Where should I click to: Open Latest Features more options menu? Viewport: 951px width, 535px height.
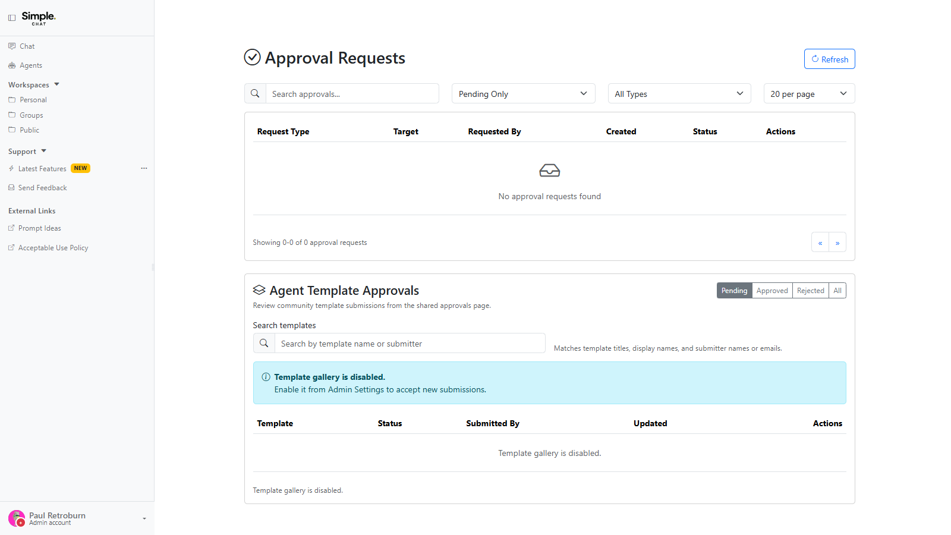click(144, 168)
